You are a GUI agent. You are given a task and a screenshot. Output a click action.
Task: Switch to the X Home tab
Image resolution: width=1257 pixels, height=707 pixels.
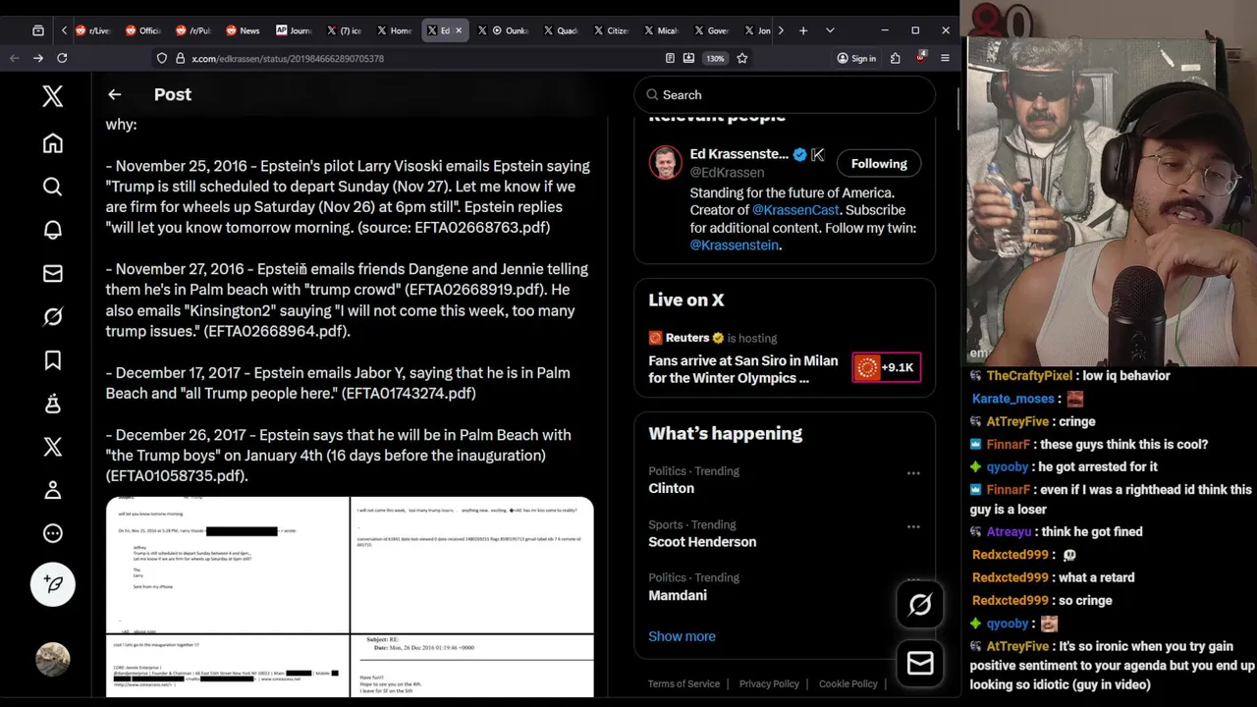(395, 30)
